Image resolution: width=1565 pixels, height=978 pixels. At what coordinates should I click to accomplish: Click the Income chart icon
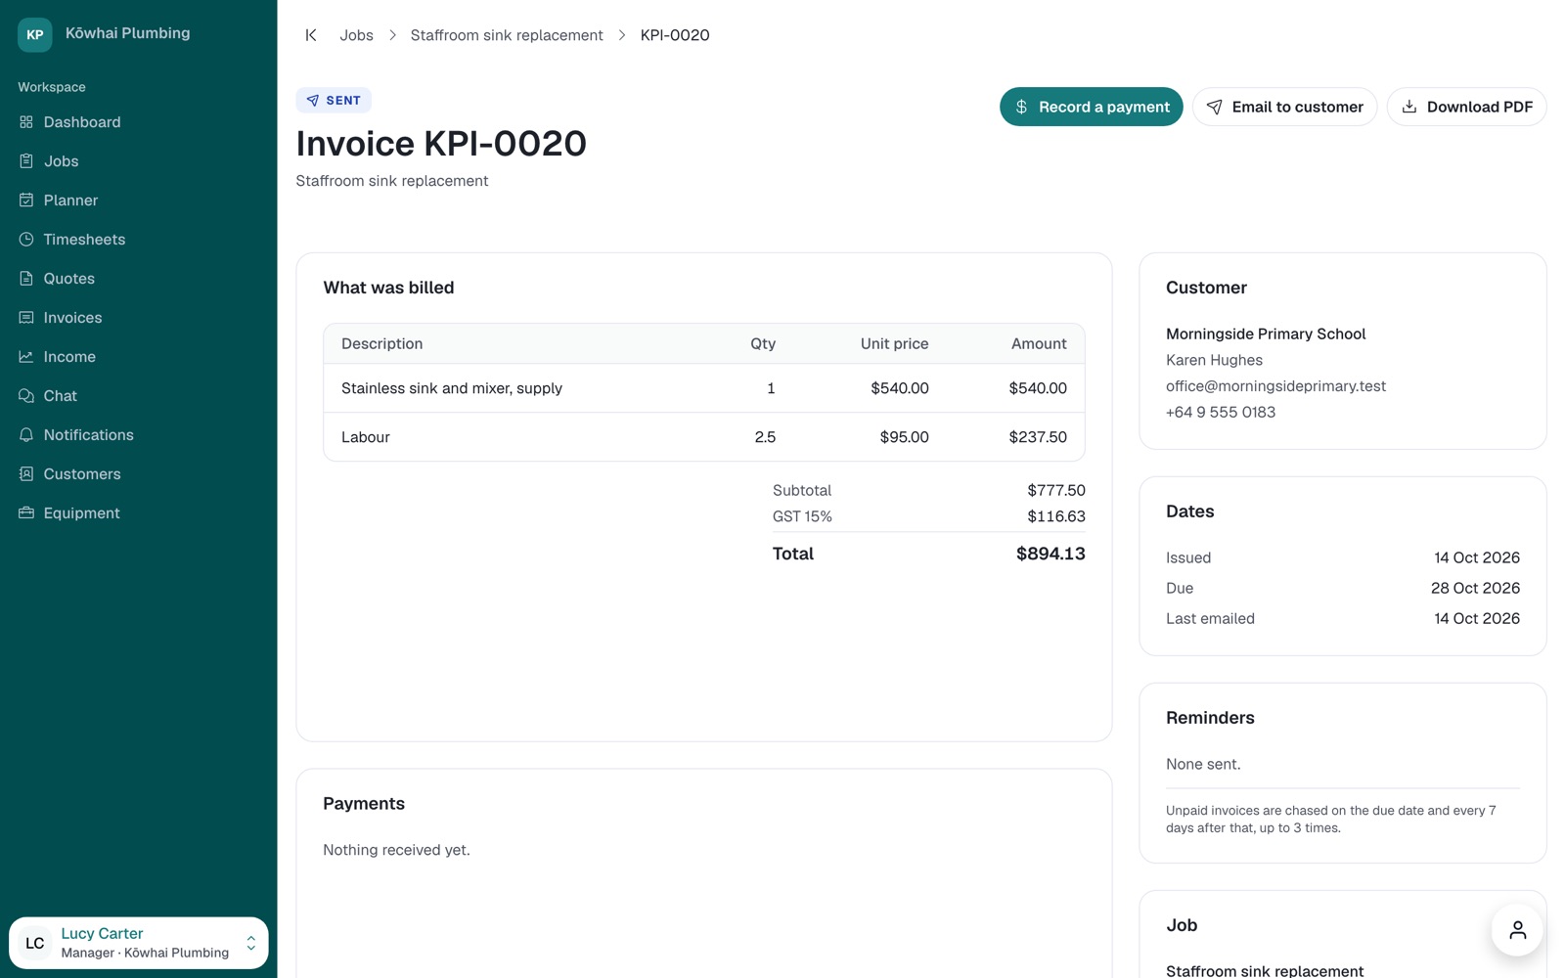26,357
